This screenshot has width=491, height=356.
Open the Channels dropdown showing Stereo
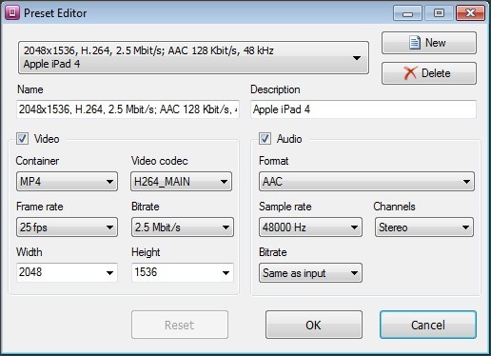(x=424, y=227)
